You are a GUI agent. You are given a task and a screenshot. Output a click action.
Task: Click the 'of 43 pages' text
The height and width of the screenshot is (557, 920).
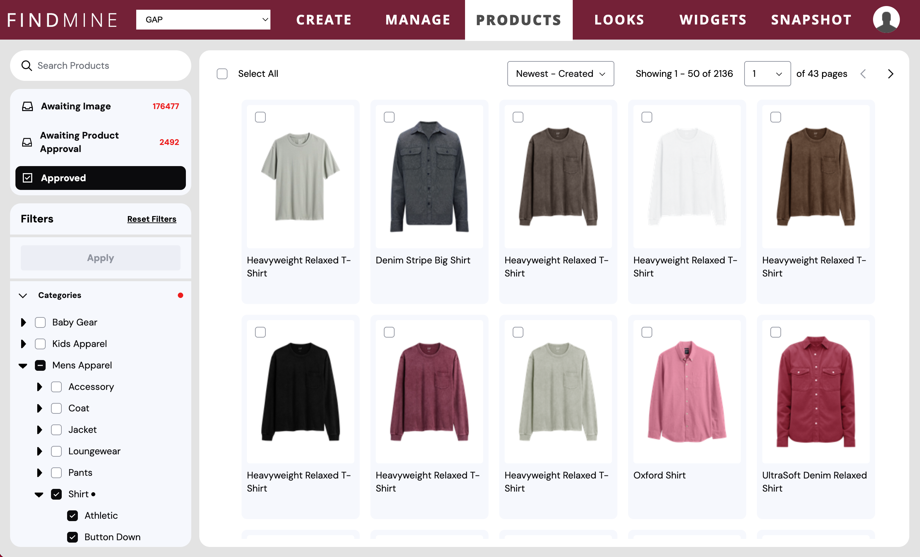pyautogui.click(x=821, y=74)
